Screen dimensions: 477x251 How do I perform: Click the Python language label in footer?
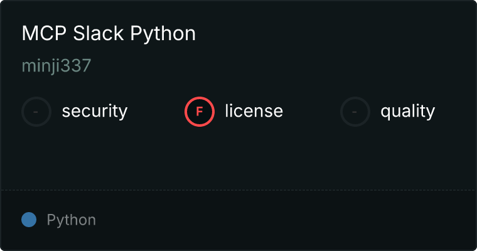71,220
